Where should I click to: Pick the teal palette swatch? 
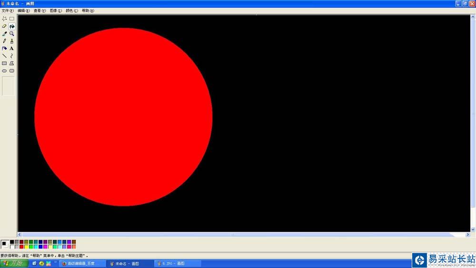point(36,242)
